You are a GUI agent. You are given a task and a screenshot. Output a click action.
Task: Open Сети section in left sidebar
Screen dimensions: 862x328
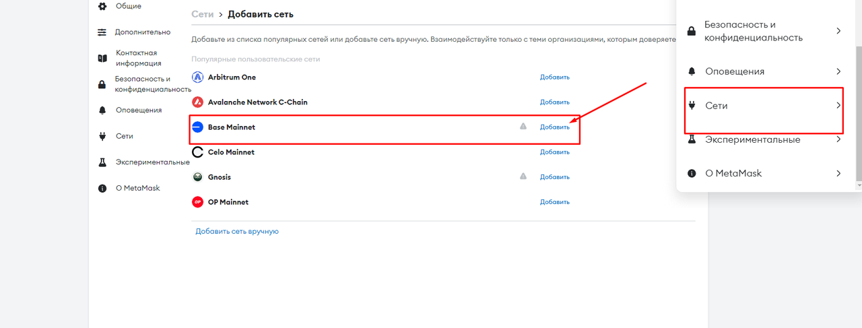click(x=125, y=136)
